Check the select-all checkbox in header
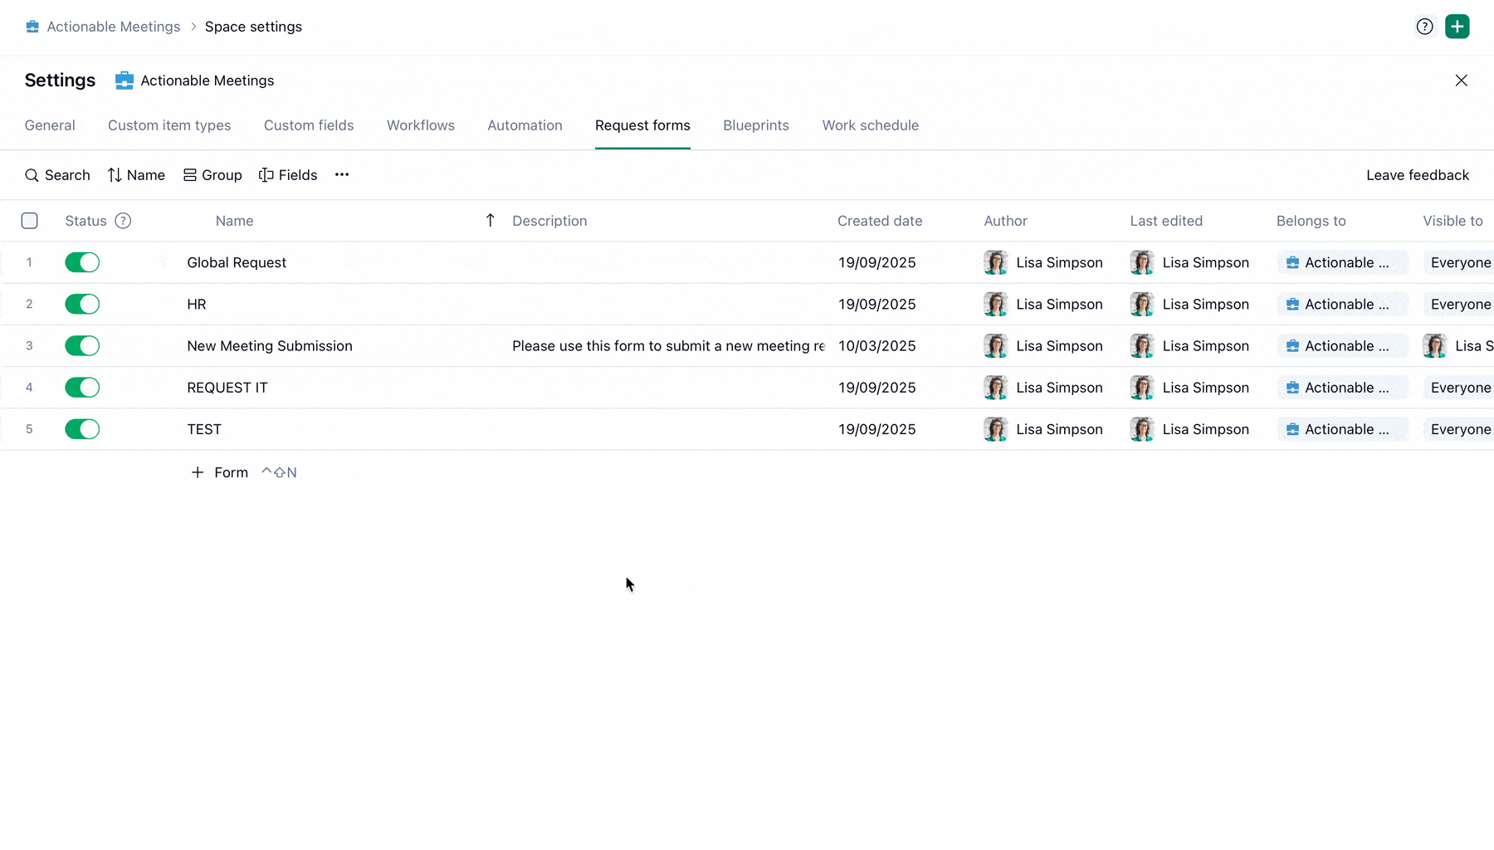The image size is (1494, 850). tap(30, 221)
